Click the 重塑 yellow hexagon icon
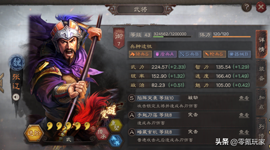The height and width of the screenshot is (150, 270). [115, 126]
